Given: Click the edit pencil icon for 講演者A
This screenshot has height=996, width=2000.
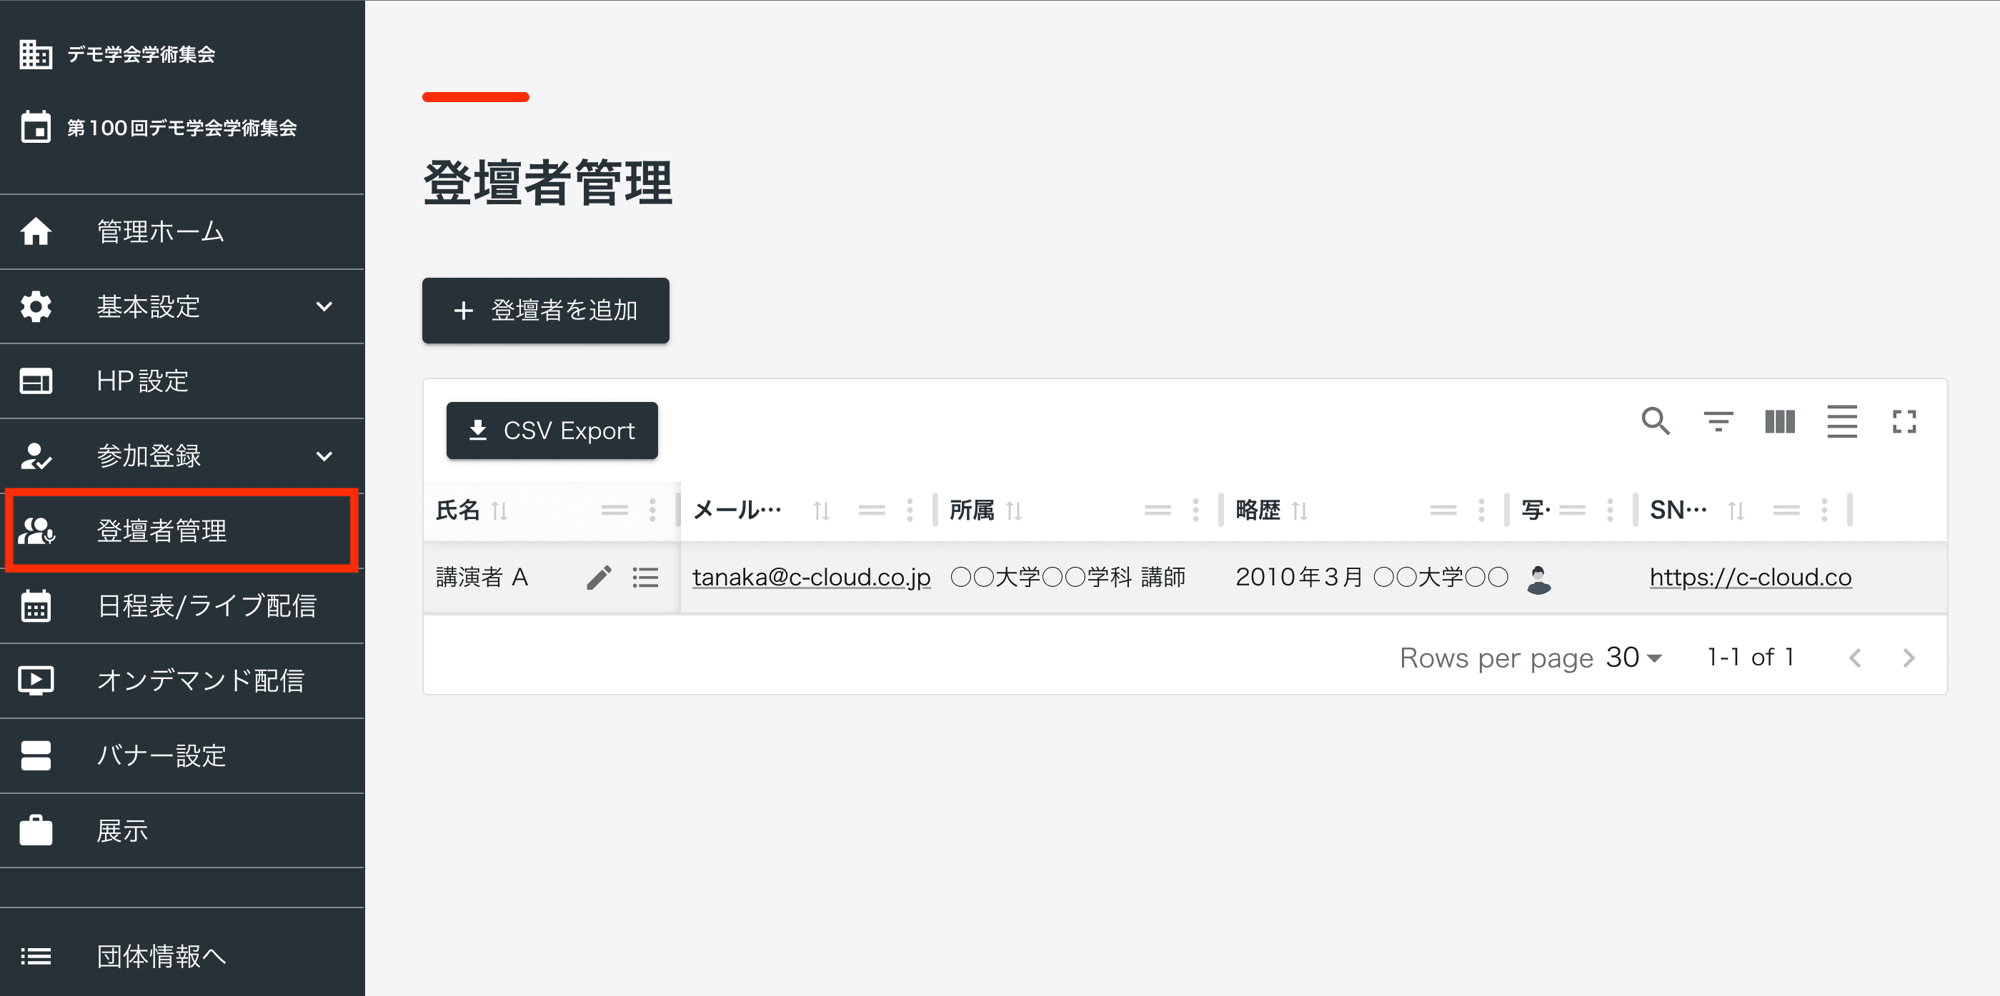Looking at the screenshot, I should (598, 576).
